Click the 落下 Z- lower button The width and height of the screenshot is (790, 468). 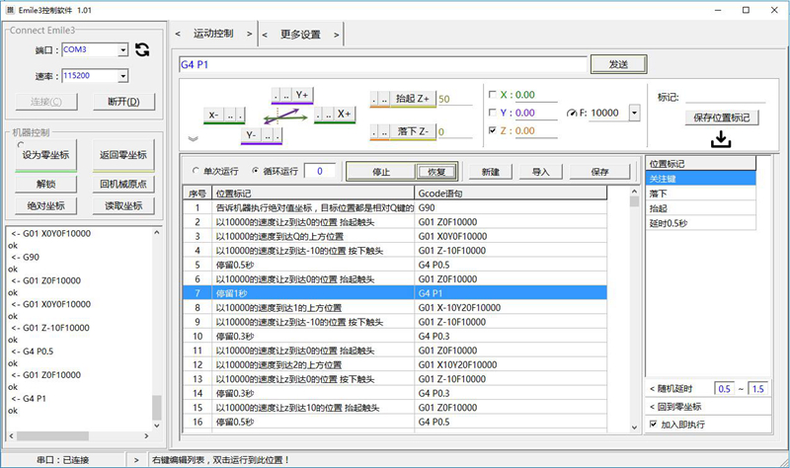coord(412,130)
